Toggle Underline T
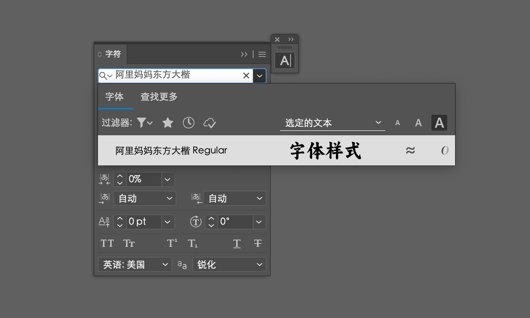530x318 pixels. (237, 243)
